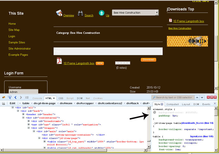Click small PDF icon in jDownloads Top
Image resolution: width=219 pixels, height=154 pixels.
pyautogui.click(x=170, y=20)
